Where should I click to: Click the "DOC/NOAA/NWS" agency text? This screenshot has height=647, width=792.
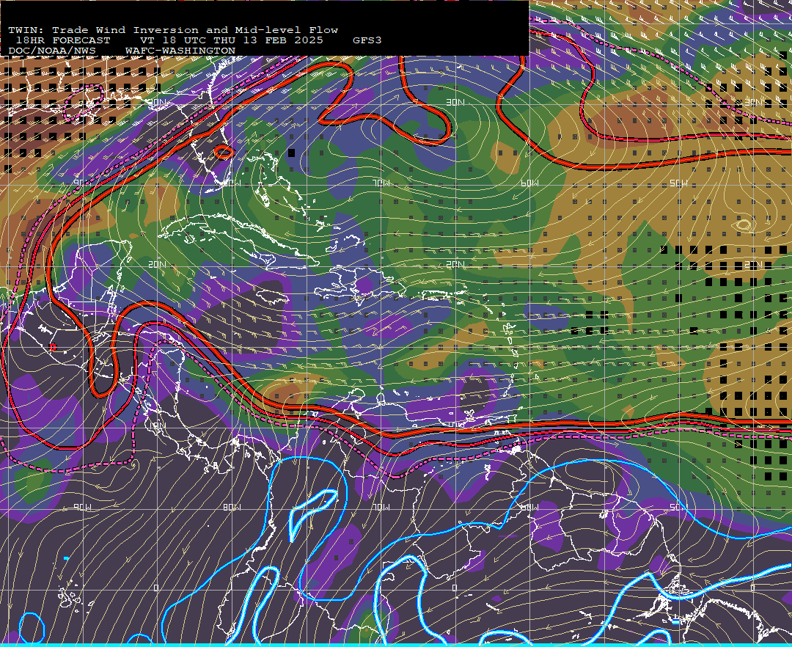coord(51,51)
